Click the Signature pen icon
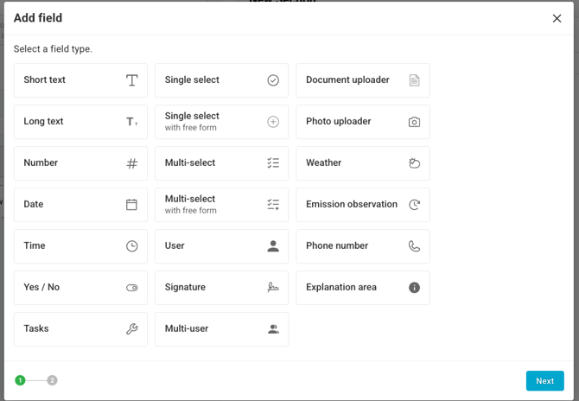The image size is (579, 401). 273,288
